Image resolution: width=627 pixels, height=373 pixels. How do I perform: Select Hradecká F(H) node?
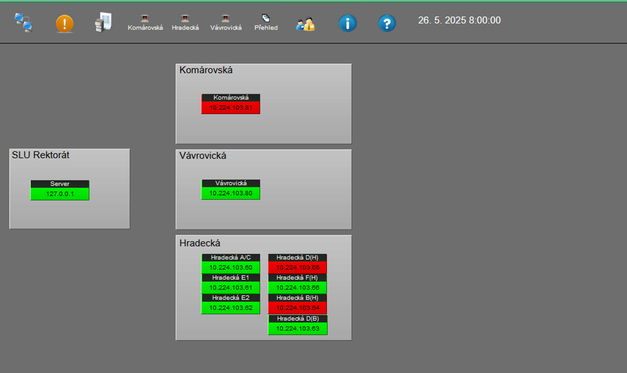pyautogui.click(x=297, y=283)
